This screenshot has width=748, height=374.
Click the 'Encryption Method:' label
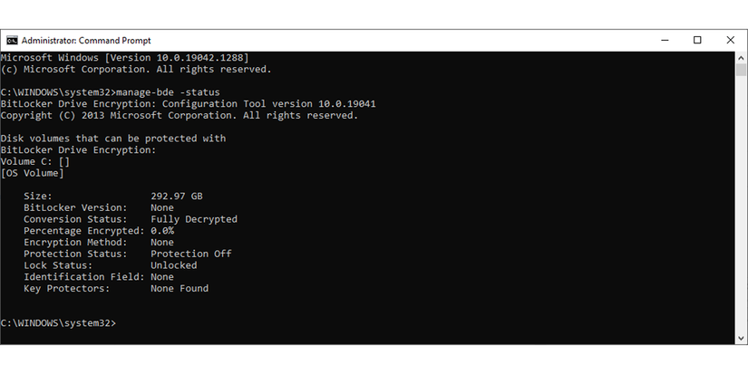75,243
